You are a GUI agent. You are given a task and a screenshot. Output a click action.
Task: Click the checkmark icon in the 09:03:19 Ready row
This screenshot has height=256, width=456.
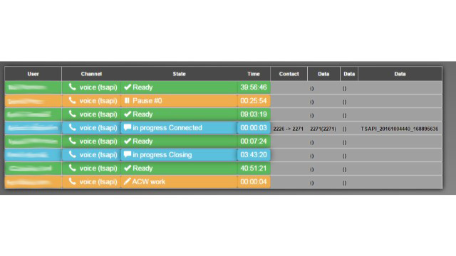[x=128, y=114]
